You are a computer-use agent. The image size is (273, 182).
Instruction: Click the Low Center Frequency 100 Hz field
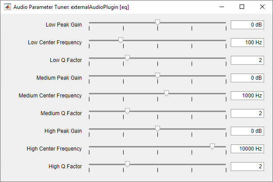point(248,43)
